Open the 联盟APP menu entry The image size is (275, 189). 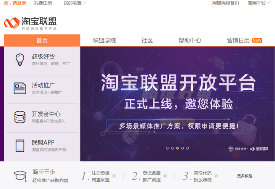point(42,147)
